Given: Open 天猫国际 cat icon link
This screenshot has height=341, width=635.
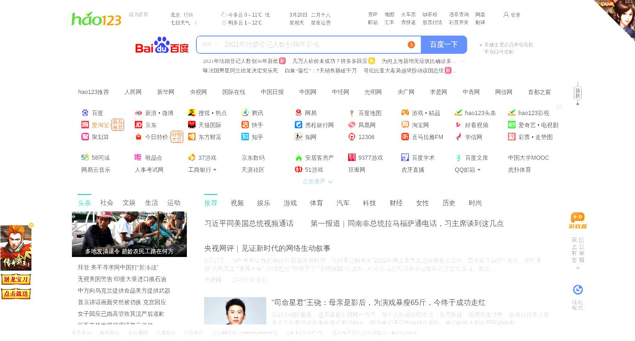Looking at the screenshot, I should [192, 125].
